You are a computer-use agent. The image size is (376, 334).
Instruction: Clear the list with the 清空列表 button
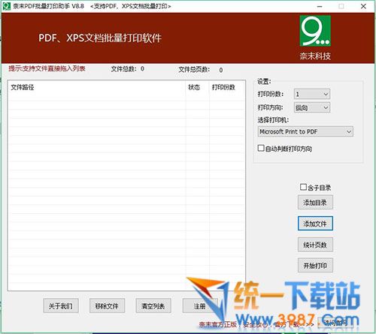click(153, 305)
